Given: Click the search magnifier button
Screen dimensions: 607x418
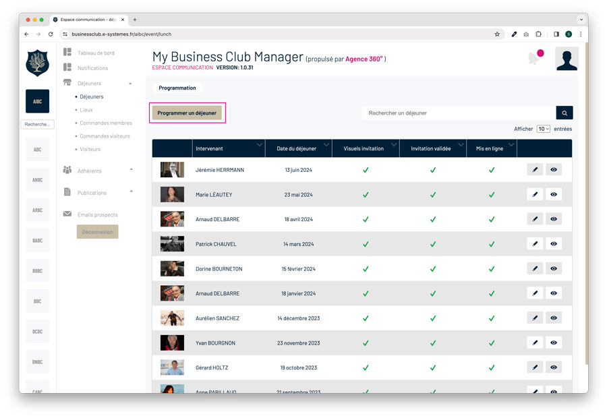Looking at the screenshot, I should click(565, 113).
